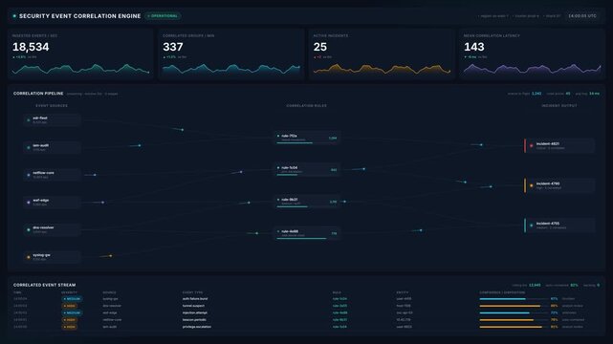Viewport: 613px width, 344px height.
Task: Click the Severity column header
Action: tap(69, 292)
